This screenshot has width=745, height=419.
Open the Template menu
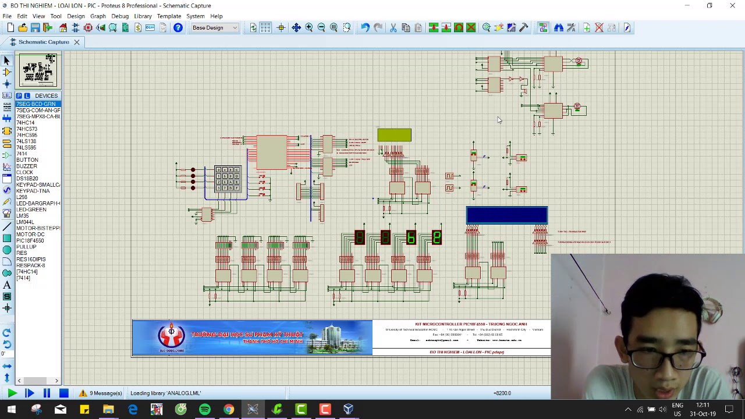169,16
